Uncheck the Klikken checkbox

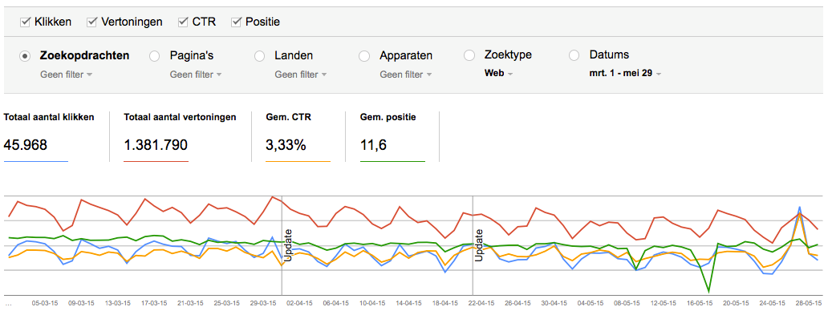click(24, 22)
